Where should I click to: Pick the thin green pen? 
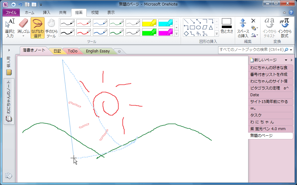[117, 23]
